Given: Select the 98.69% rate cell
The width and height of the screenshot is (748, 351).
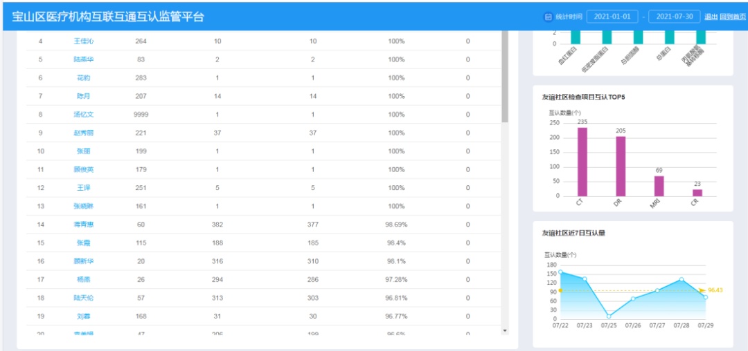Looking at the screenshot, I should (396, 225).
